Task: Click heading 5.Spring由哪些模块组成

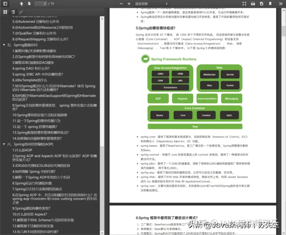Action: 156,28
